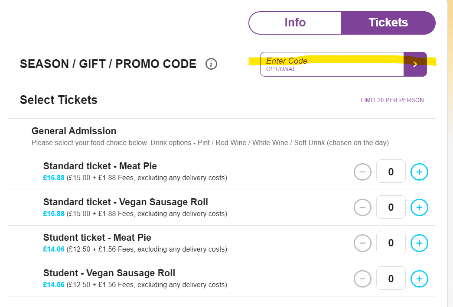The image size is (453, 307).
Task: Click Standard Vegan Sausage Roll quantity box
Action: coord(391,207)
